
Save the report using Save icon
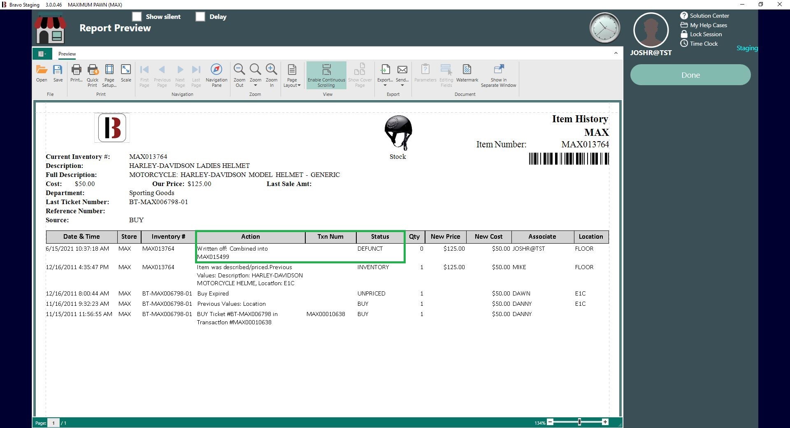[x=58, y=74]
